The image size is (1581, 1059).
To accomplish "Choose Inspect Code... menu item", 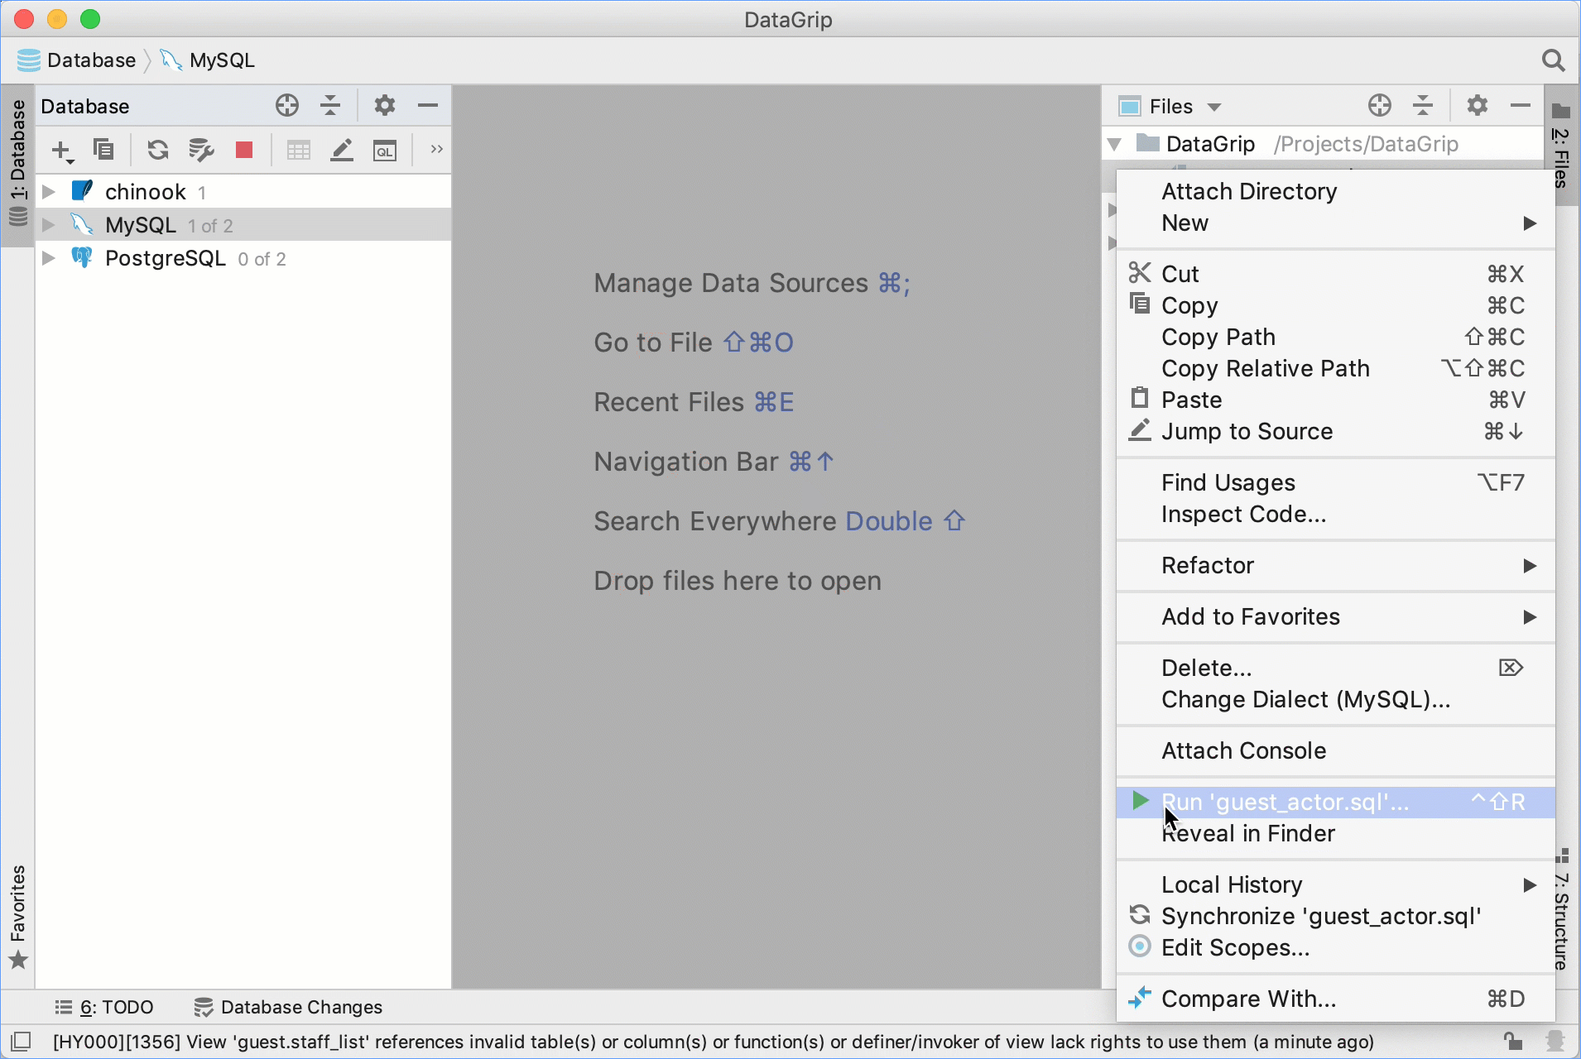I will point(1335,514).
